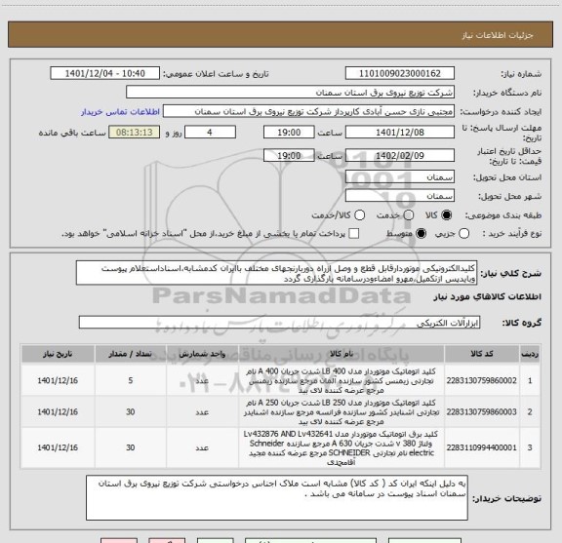This screenshot has width=562, height=543.
Task: Click product code 2283130759860003
Action: [x=481, y=412]
